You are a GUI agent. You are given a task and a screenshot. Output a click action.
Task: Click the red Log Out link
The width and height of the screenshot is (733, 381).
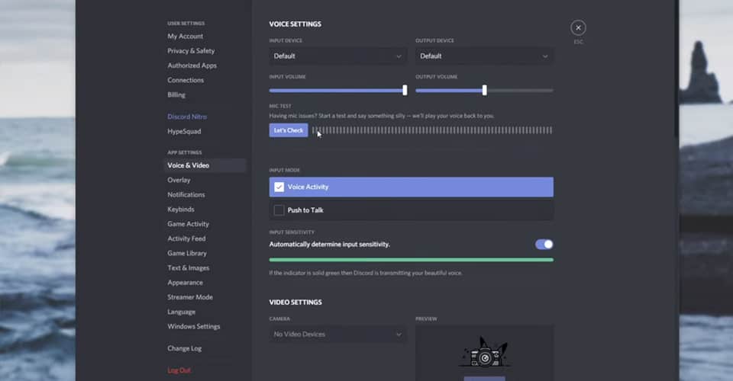tap(179, 370)
